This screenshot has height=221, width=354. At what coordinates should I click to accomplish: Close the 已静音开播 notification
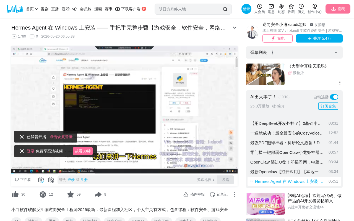(22, 137)
